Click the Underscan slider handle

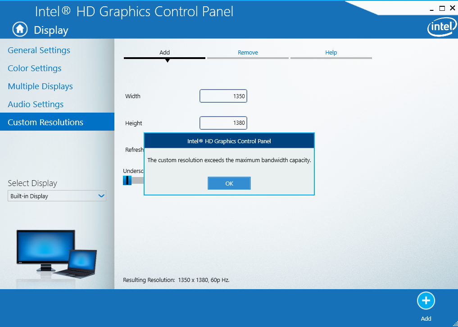[127, 180]
